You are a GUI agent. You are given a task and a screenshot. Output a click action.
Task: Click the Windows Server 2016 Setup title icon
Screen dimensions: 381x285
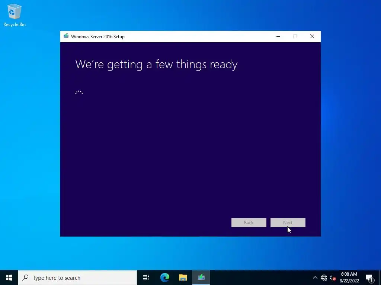(66, 36)
